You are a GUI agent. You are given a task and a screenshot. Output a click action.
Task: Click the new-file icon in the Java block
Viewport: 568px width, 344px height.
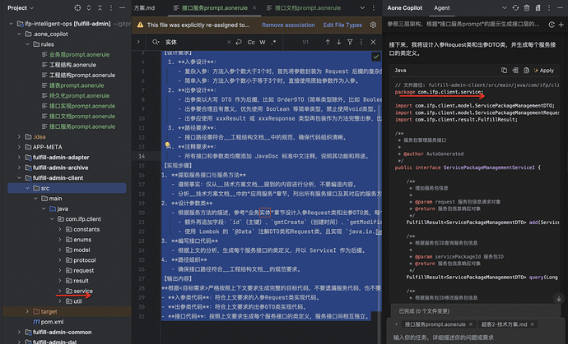coord(526,70)
